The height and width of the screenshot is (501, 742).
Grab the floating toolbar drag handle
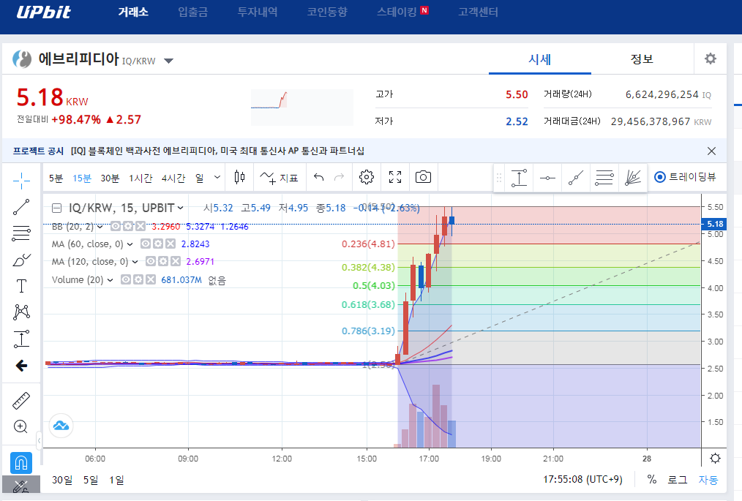499,178
